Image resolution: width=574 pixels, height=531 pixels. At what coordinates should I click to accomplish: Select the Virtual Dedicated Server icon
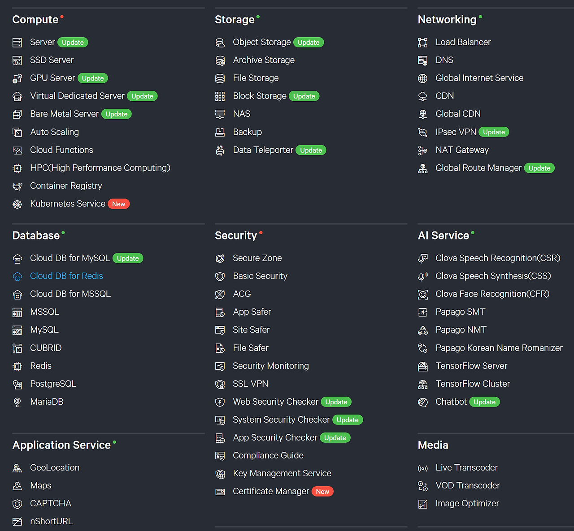(17, 96)
